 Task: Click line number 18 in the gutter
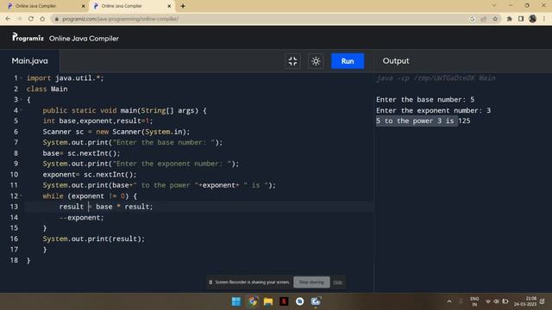(x=14, y=260)
